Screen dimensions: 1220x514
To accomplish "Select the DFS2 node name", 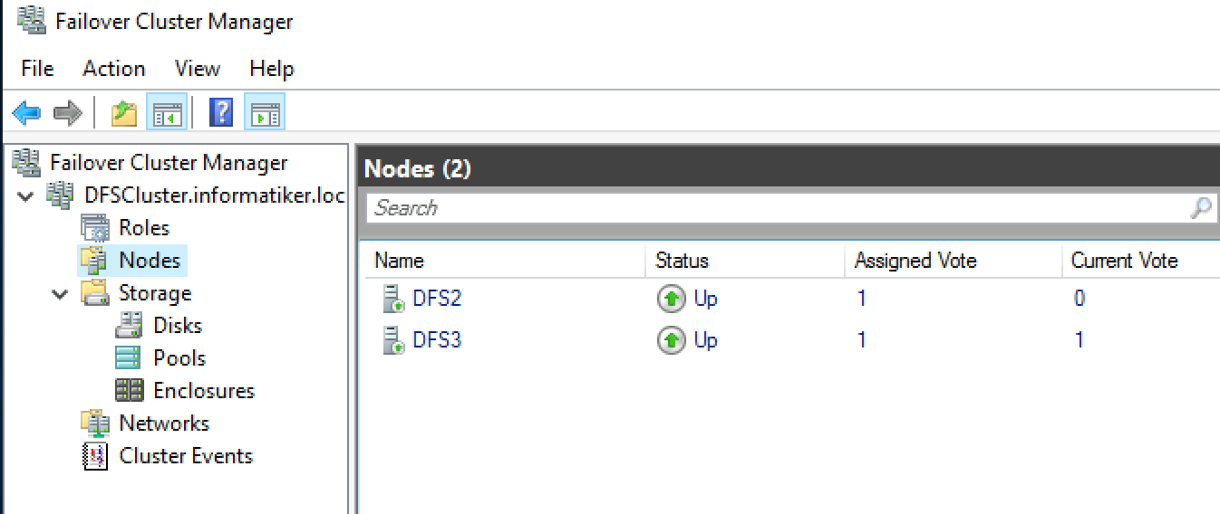I will point(438,298).
